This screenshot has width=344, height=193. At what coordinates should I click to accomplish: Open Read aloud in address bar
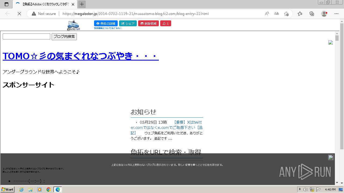pyautogui.click(x=267, y=14)
